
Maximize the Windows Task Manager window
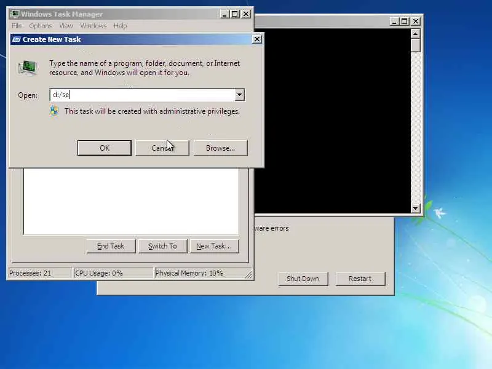coord(235,14)
